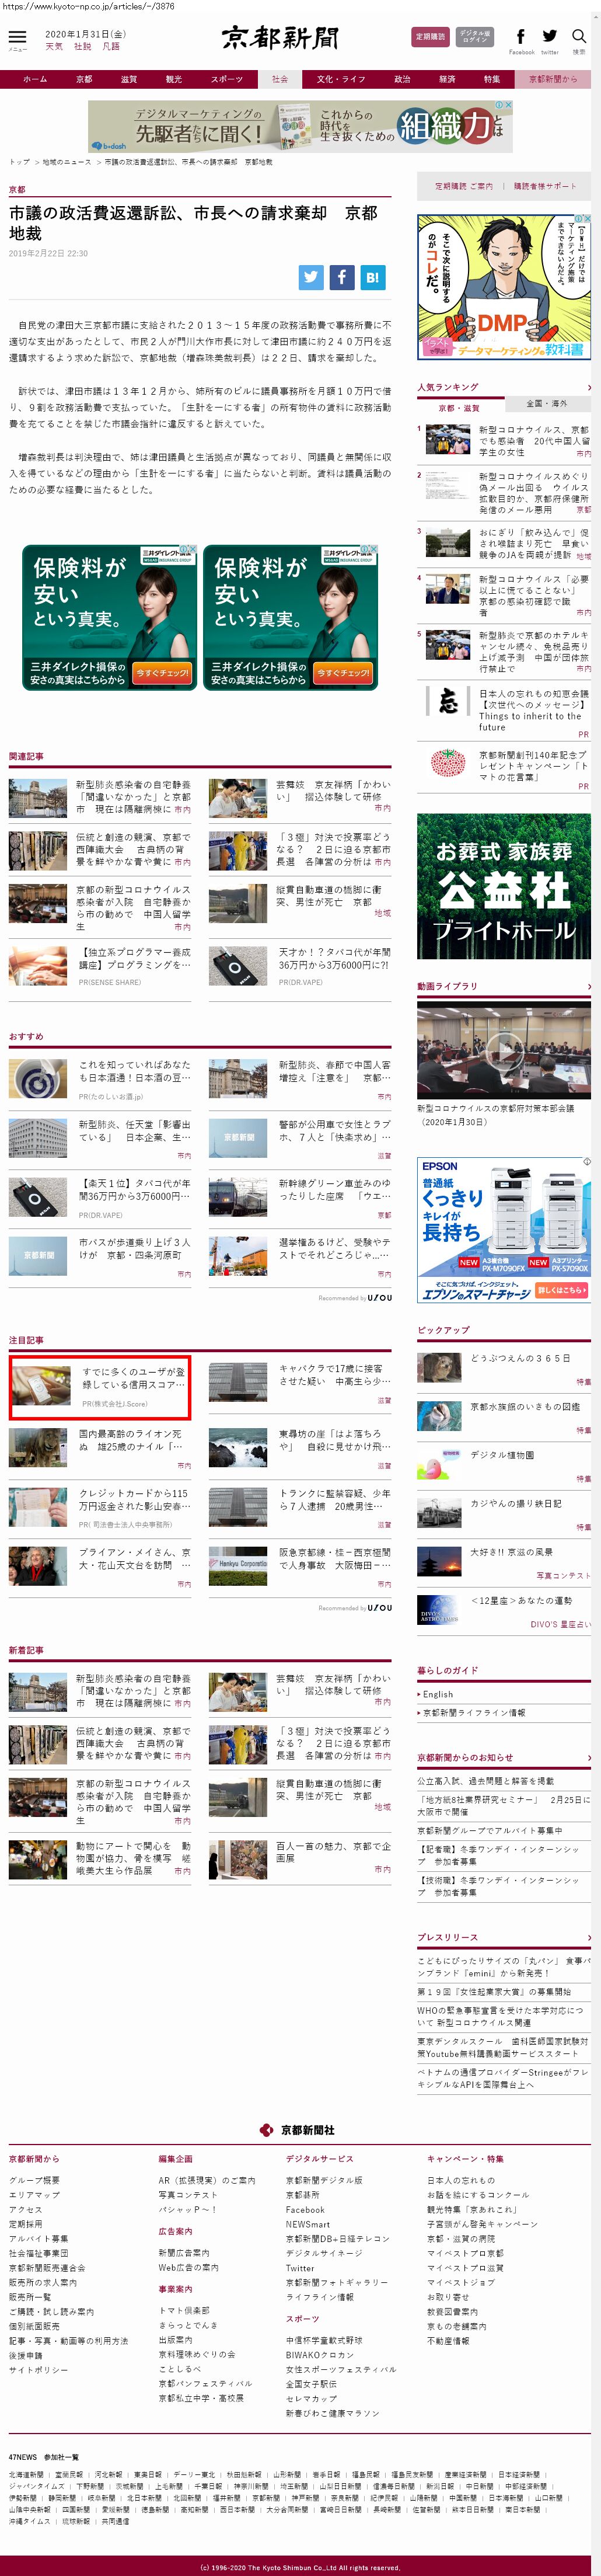Click the デジタル版ログイン button
The width and height of the screenshot is (601, 2576).
(x=474, y=37)
